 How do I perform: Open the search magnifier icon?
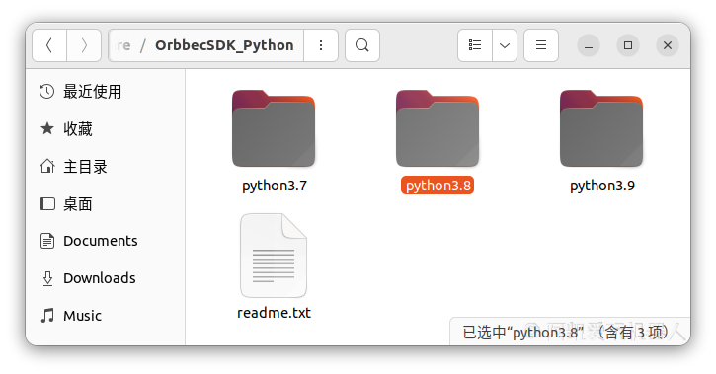pyautogui.click(x=362, y=45)
